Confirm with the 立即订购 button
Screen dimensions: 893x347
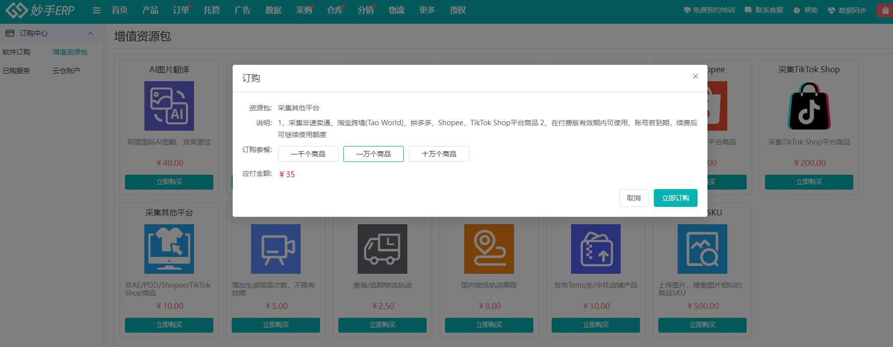(x=676, y=198)
